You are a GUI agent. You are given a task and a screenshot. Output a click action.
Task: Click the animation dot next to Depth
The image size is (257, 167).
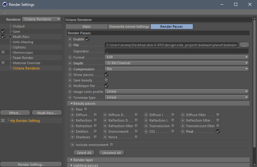70,63
